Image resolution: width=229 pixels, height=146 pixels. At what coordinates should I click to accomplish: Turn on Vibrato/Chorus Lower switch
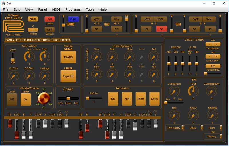[12, 99]
